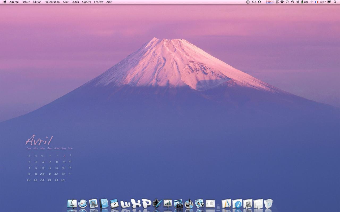Launch Word white W icon in Dock
The image size is (340, 212).
125,204
